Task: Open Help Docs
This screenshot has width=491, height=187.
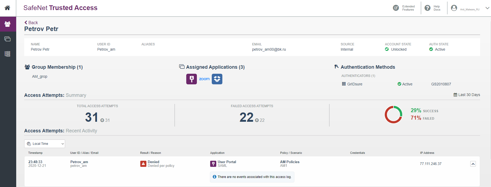Action: click(433, 8)
